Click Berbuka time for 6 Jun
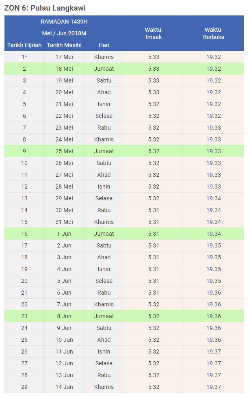 [214, 293]
